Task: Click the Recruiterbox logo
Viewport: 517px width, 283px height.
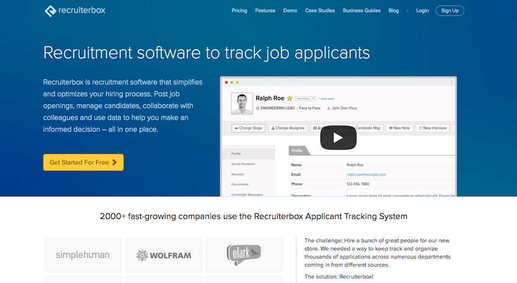Action: [x=75, y=10]
